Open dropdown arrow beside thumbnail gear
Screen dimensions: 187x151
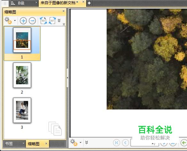tap(15, 20)
